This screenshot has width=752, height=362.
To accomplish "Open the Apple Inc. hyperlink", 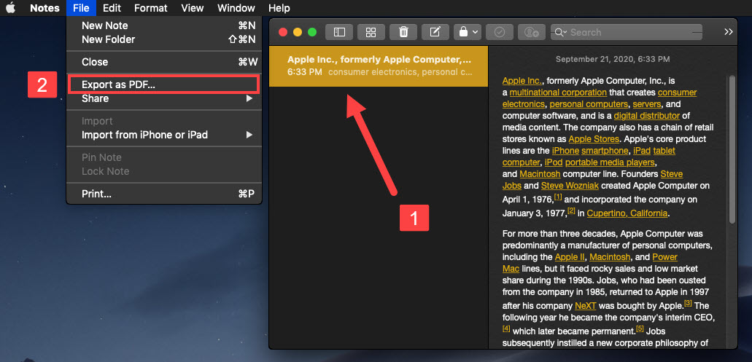I will coord(522,81).
